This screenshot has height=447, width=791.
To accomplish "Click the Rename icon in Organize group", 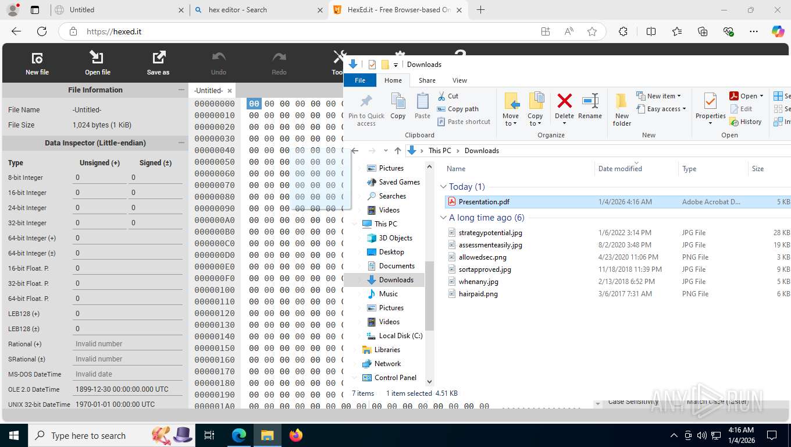I will 590,101.
